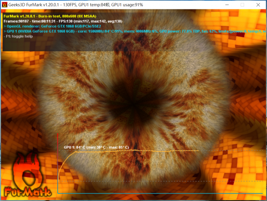Minimize the FurMark window

(227, 5)
